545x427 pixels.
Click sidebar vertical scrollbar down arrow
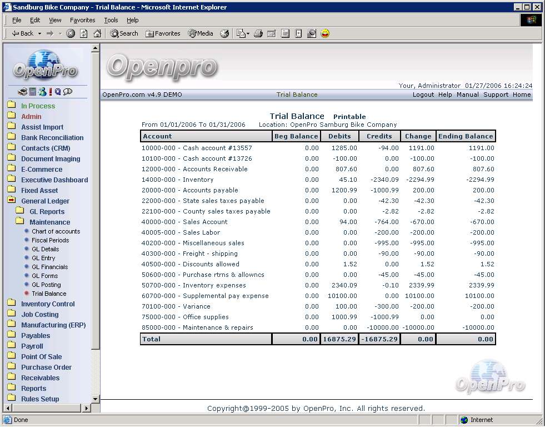click(x=95, y=399)
